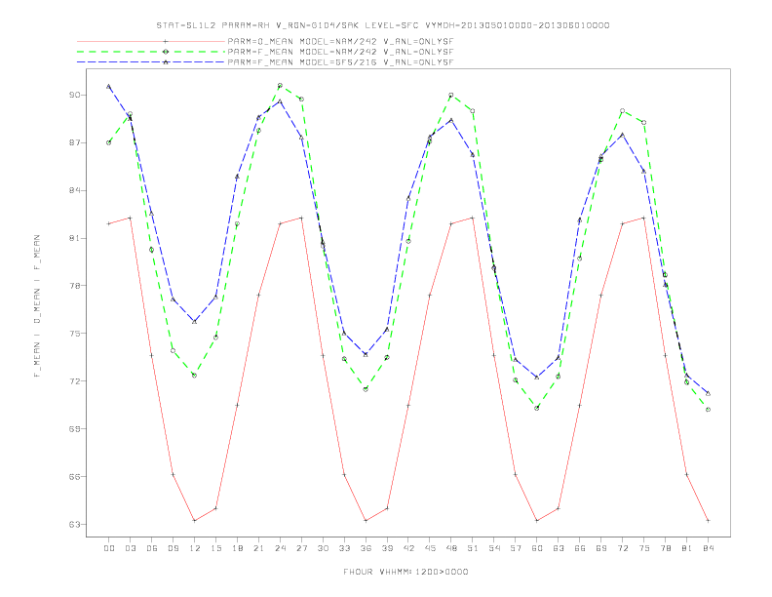Screen dimensions: 772x597
Task: Click x-axis tick label 30
Action: point(323,548)
